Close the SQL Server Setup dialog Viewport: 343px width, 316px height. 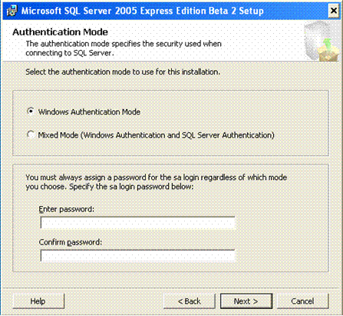(334, 11)
